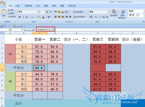The width and height of the screenshot is (145, 107).
Task: Toggle center horizontal alignment
Action: 59,17
